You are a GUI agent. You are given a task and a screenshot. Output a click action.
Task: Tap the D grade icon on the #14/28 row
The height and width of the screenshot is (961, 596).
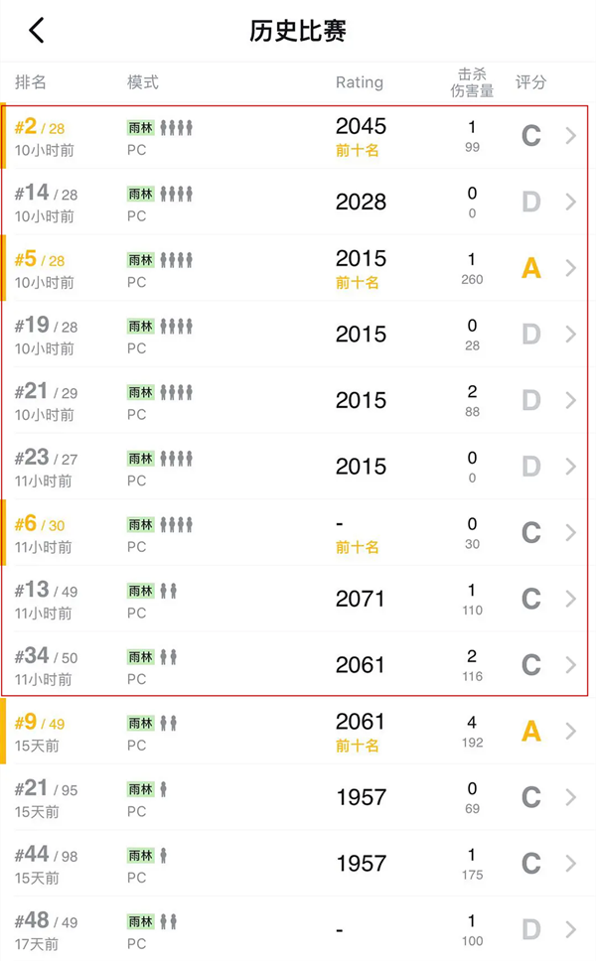[531, 202]
